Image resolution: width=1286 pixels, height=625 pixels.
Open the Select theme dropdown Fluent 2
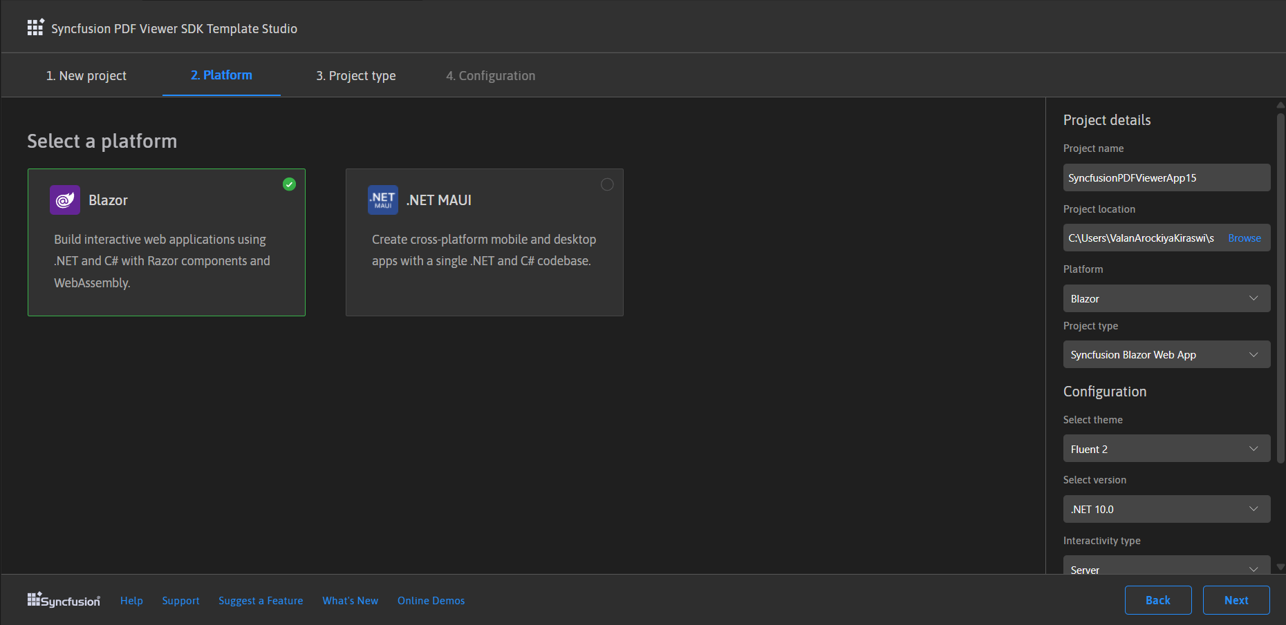tap(1166, 449)
